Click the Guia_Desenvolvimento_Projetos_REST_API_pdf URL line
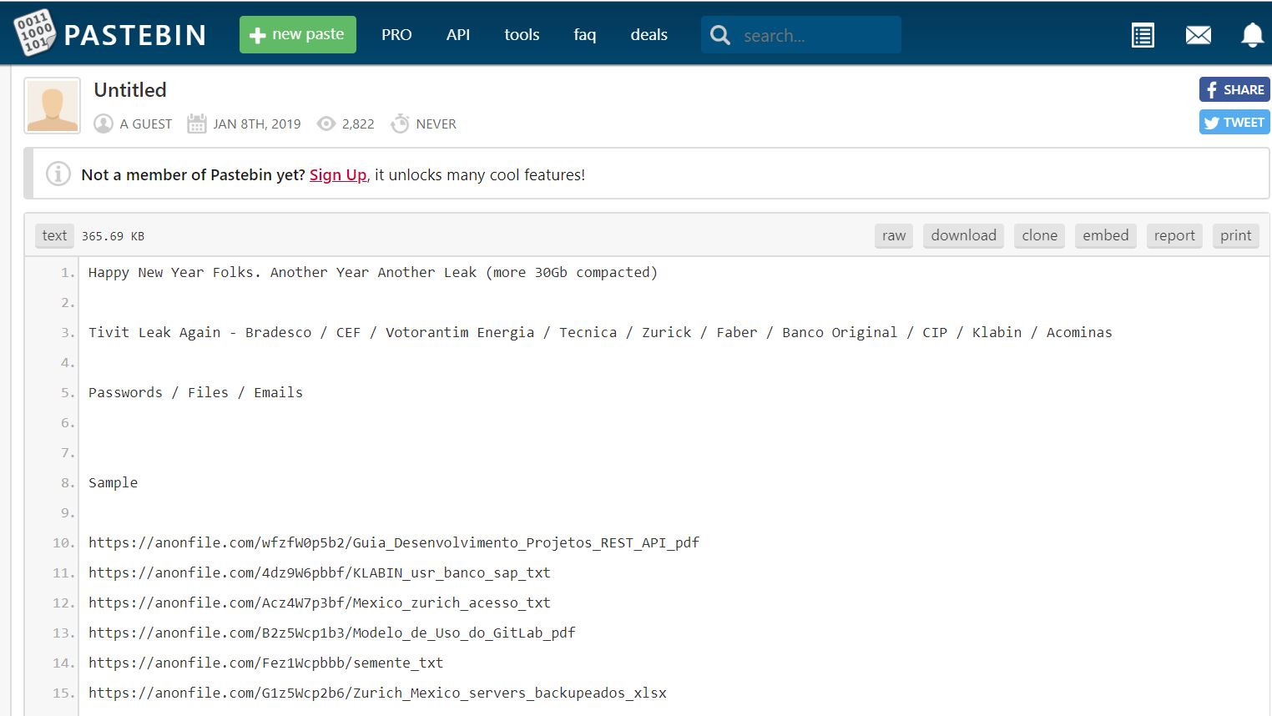Screen dimensions: 1272x716 (x=394, y=542)
